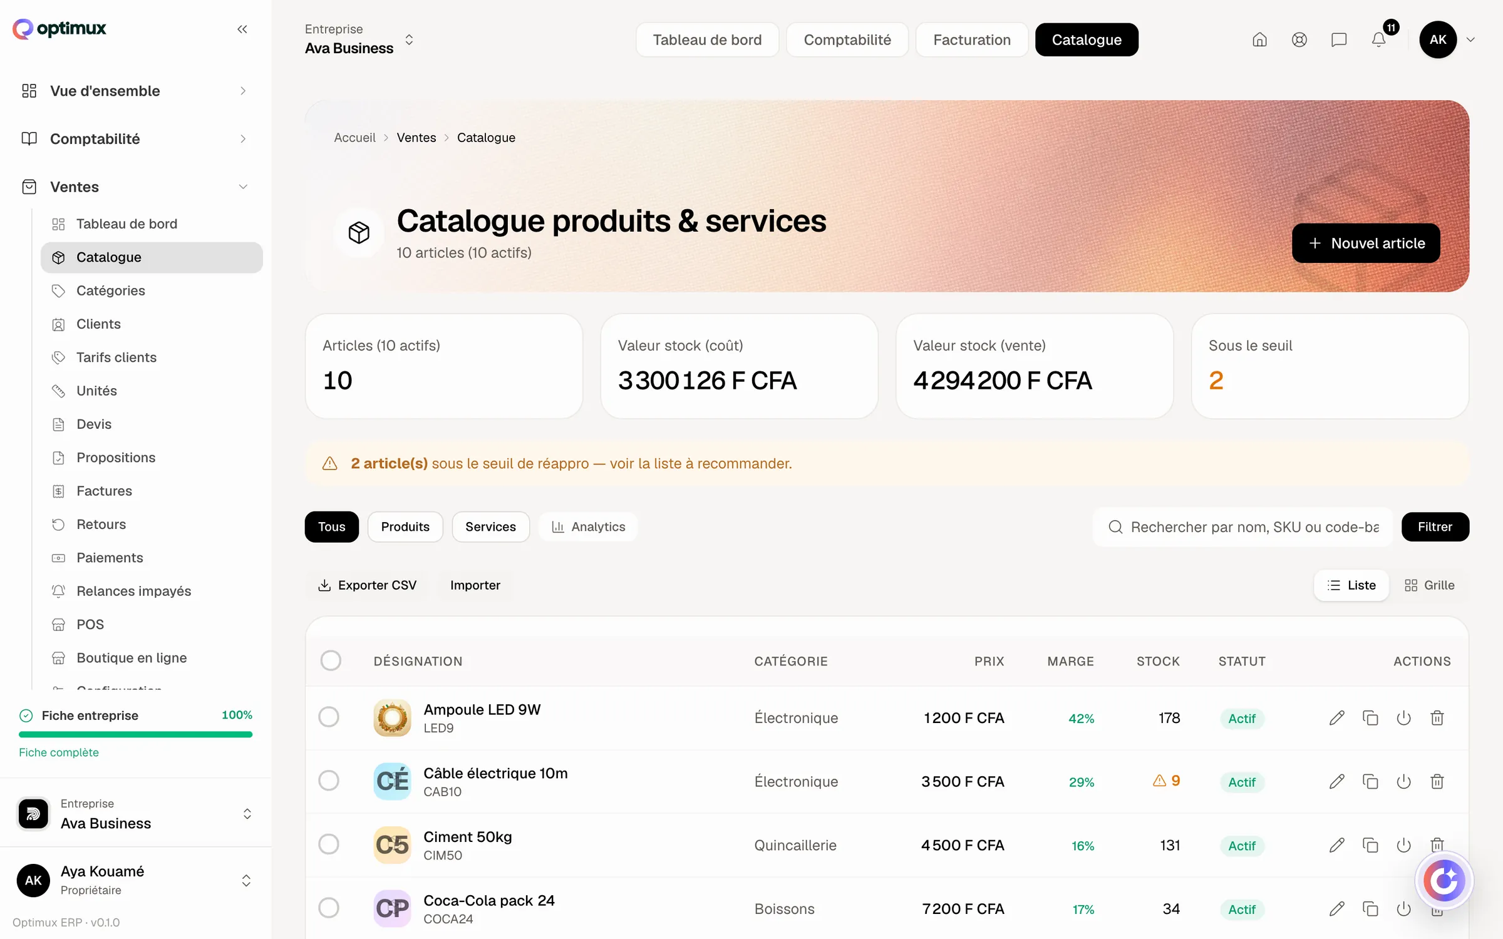The image size is (1503, 939).
Task: Collapse the sidebar with double-chevron icon
Action: [x=242, y=29]
